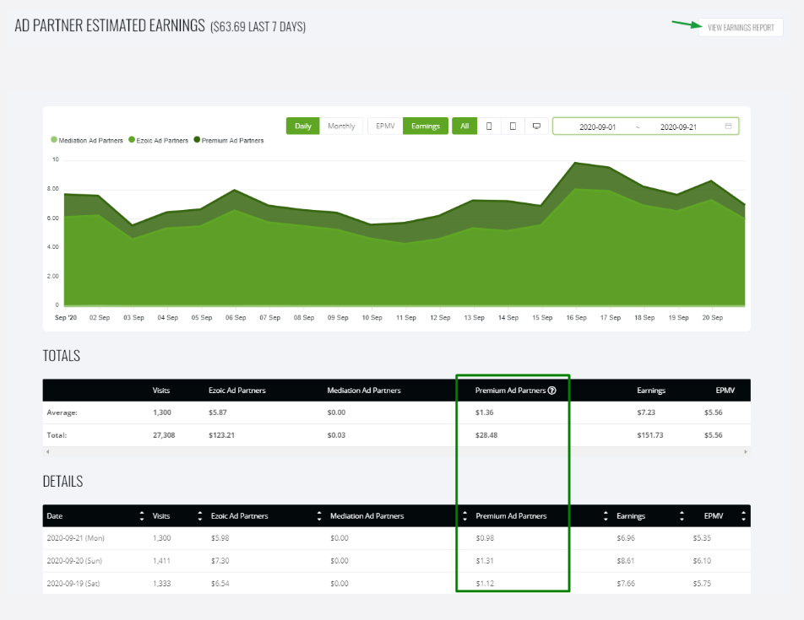Sort details by Date column arrows
The height and width of the screenshot is (620, 804).
(x=141, y=516)
